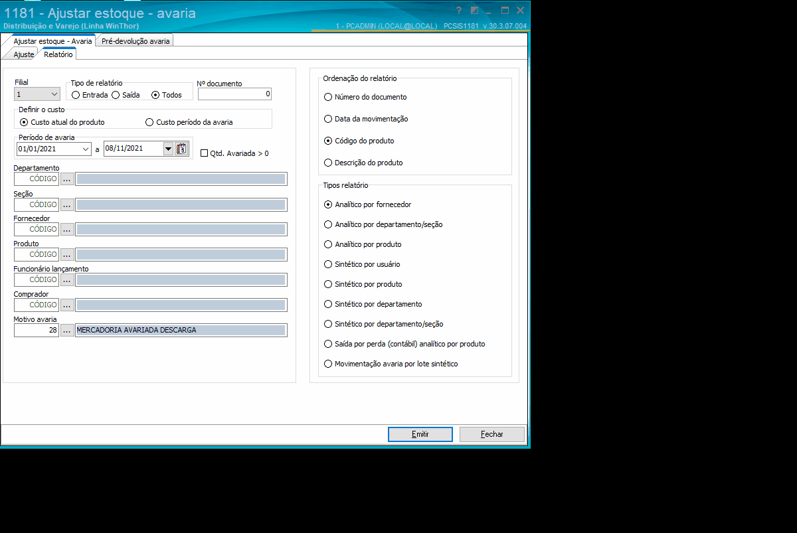This screenshot has height=533, width=797.
Task: Open Funcionário lançamento lookup ellipsis button
Action: [67, 279]
